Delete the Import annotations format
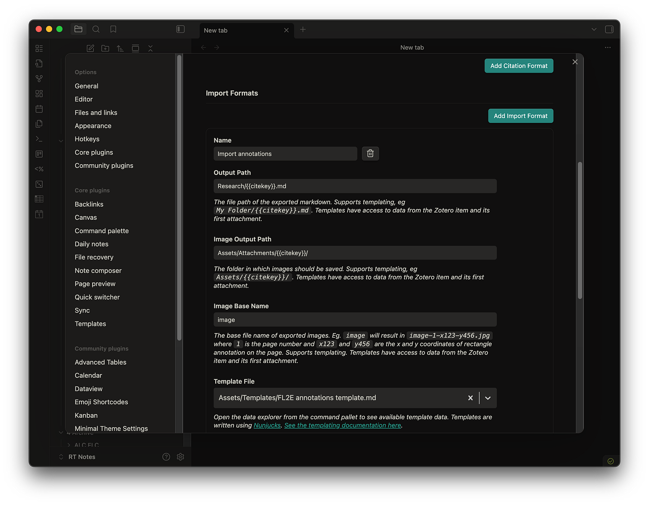649x505 pixels. coord(370,154)
